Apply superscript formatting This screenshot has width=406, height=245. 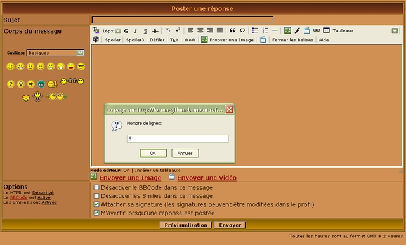click(x=178, y=30)
